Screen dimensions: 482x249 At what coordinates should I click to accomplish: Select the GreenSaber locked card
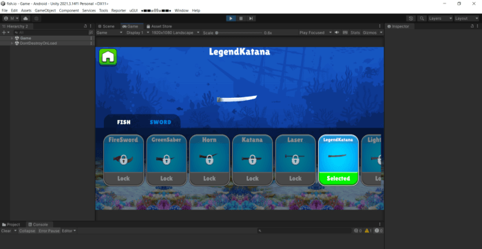(x=167, y=160)
